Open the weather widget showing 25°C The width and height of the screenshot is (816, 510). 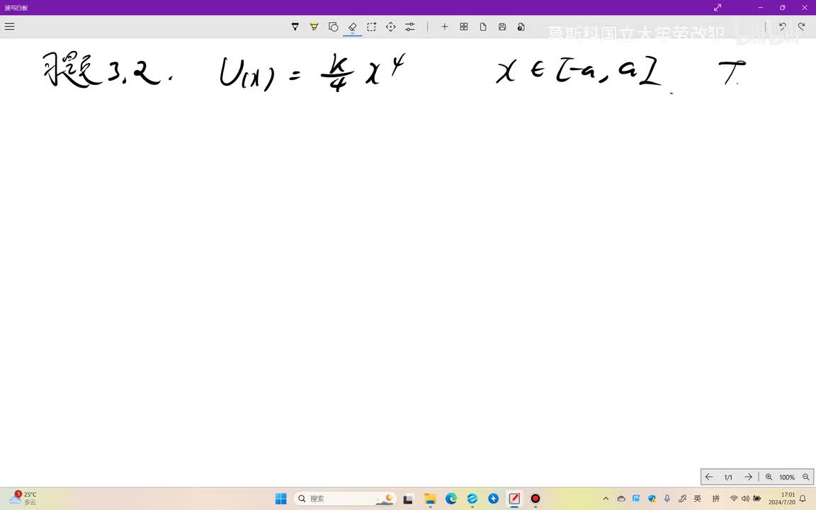[23, 499]
